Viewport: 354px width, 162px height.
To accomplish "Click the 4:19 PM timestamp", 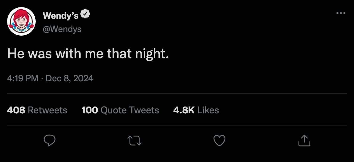I will coord(23,78).
